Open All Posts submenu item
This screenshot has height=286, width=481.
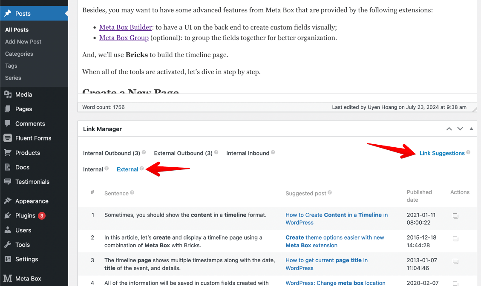(17, 30)
